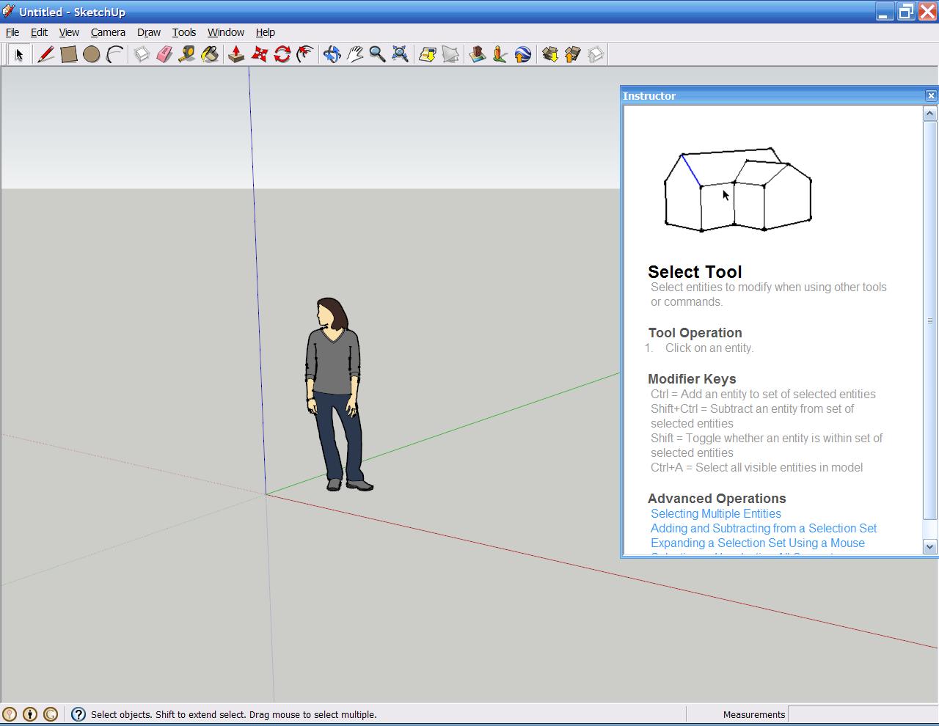Click Zoom Extents in the toolbar
The height and width of the screenshot is (726, 939).
point(400,54)
